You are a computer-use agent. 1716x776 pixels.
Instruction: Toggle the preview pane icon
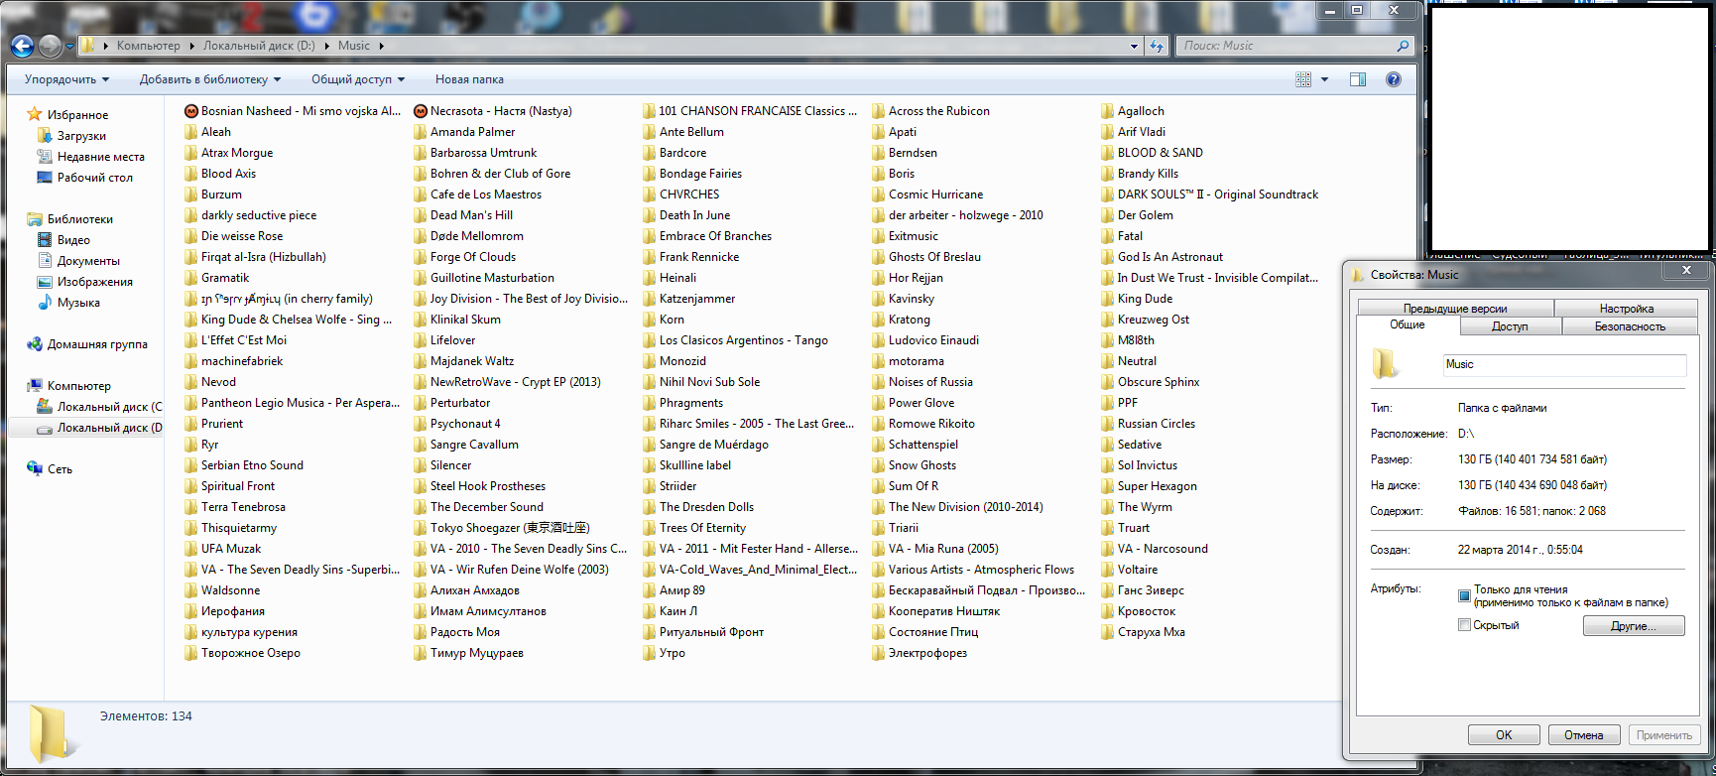tap(1358, 79)
